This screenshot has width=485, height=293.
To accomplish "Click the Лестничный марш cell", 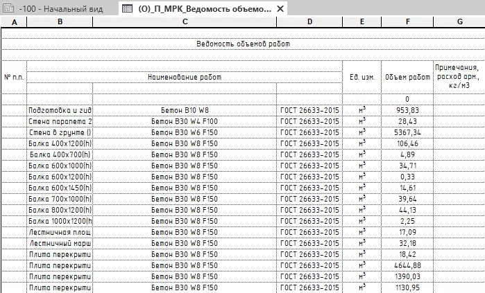I will tap(60, 243).
